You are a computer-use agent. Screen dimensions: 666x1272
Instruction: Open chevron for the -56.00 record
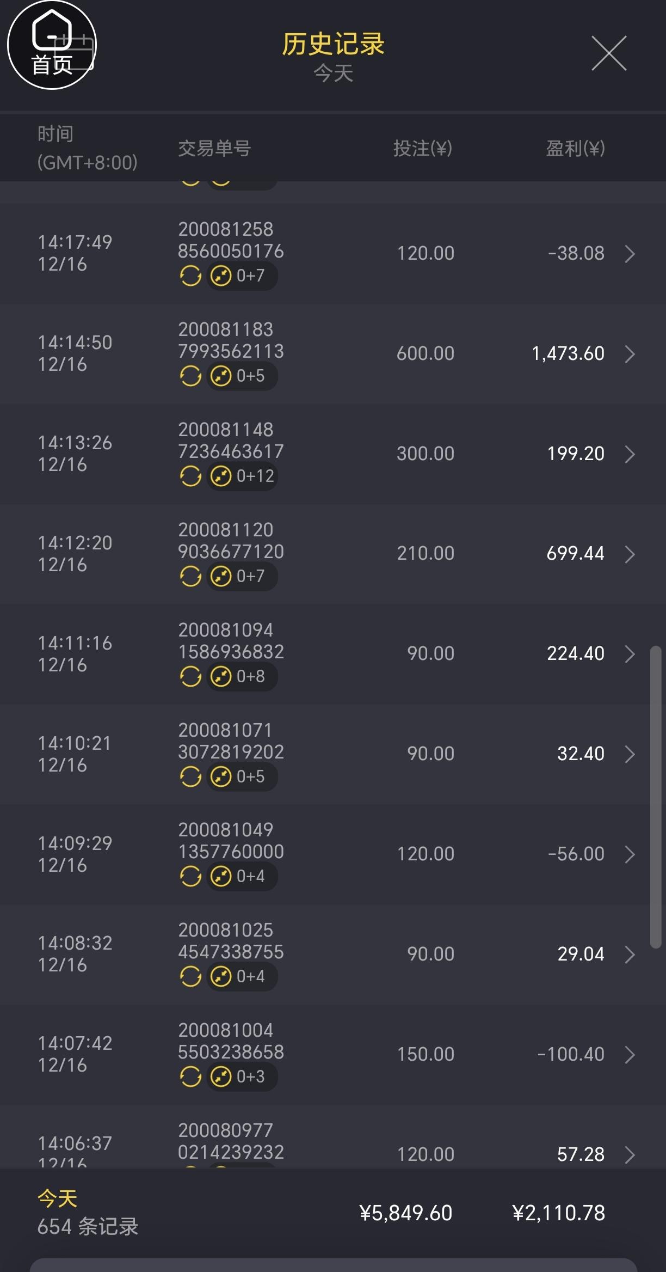tap(630, 854)
